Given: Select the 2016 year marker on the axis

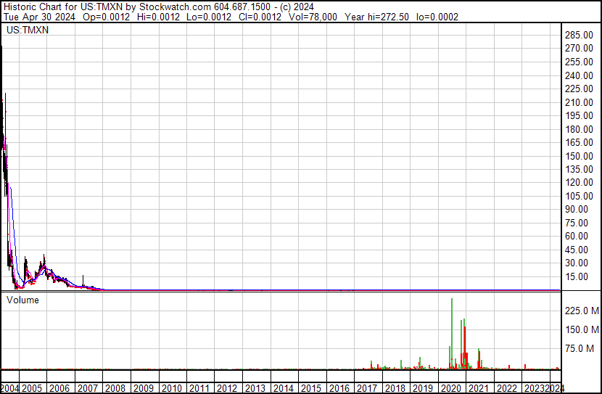Looking at the screenshot, I should 339,388.
